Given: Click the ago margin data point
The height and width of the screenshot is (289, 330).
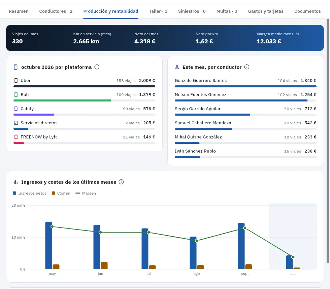Looking at the screenshot, I should click(x=197, y=241).
